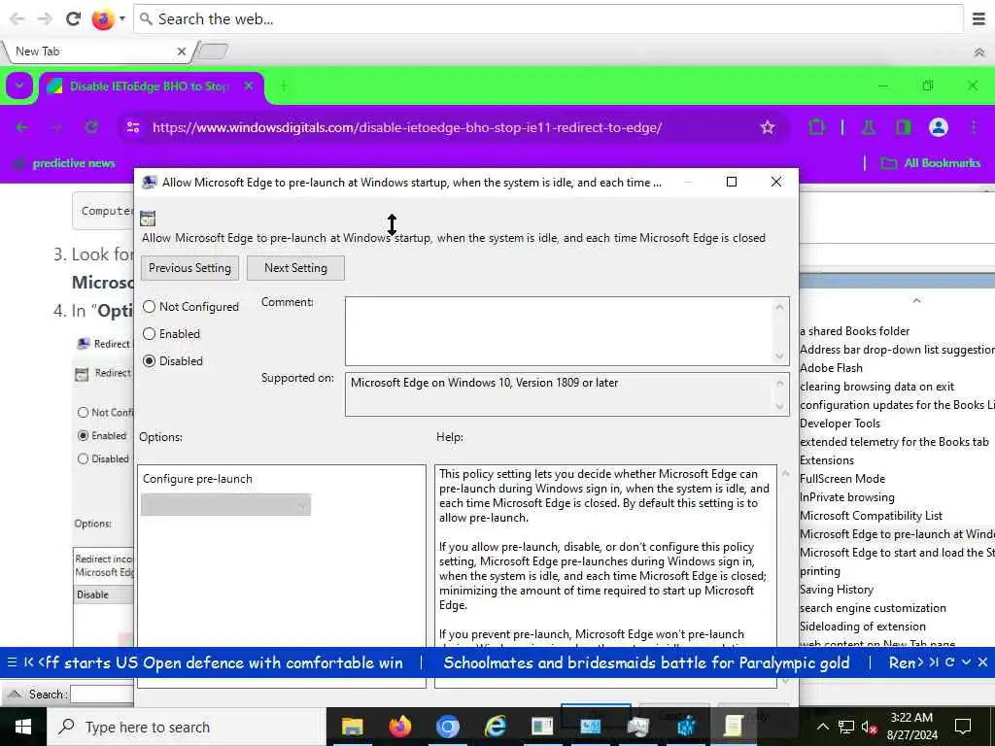Collapse toolbar with double chevron up icon
This screenshot has height=746, width=995.
coord(979,52)
